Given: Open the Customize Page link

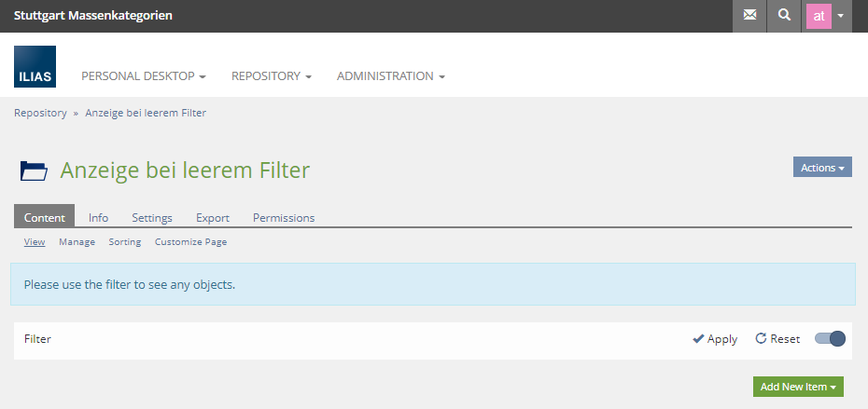Looking at the screenshot, I should (x=190, y=242).
